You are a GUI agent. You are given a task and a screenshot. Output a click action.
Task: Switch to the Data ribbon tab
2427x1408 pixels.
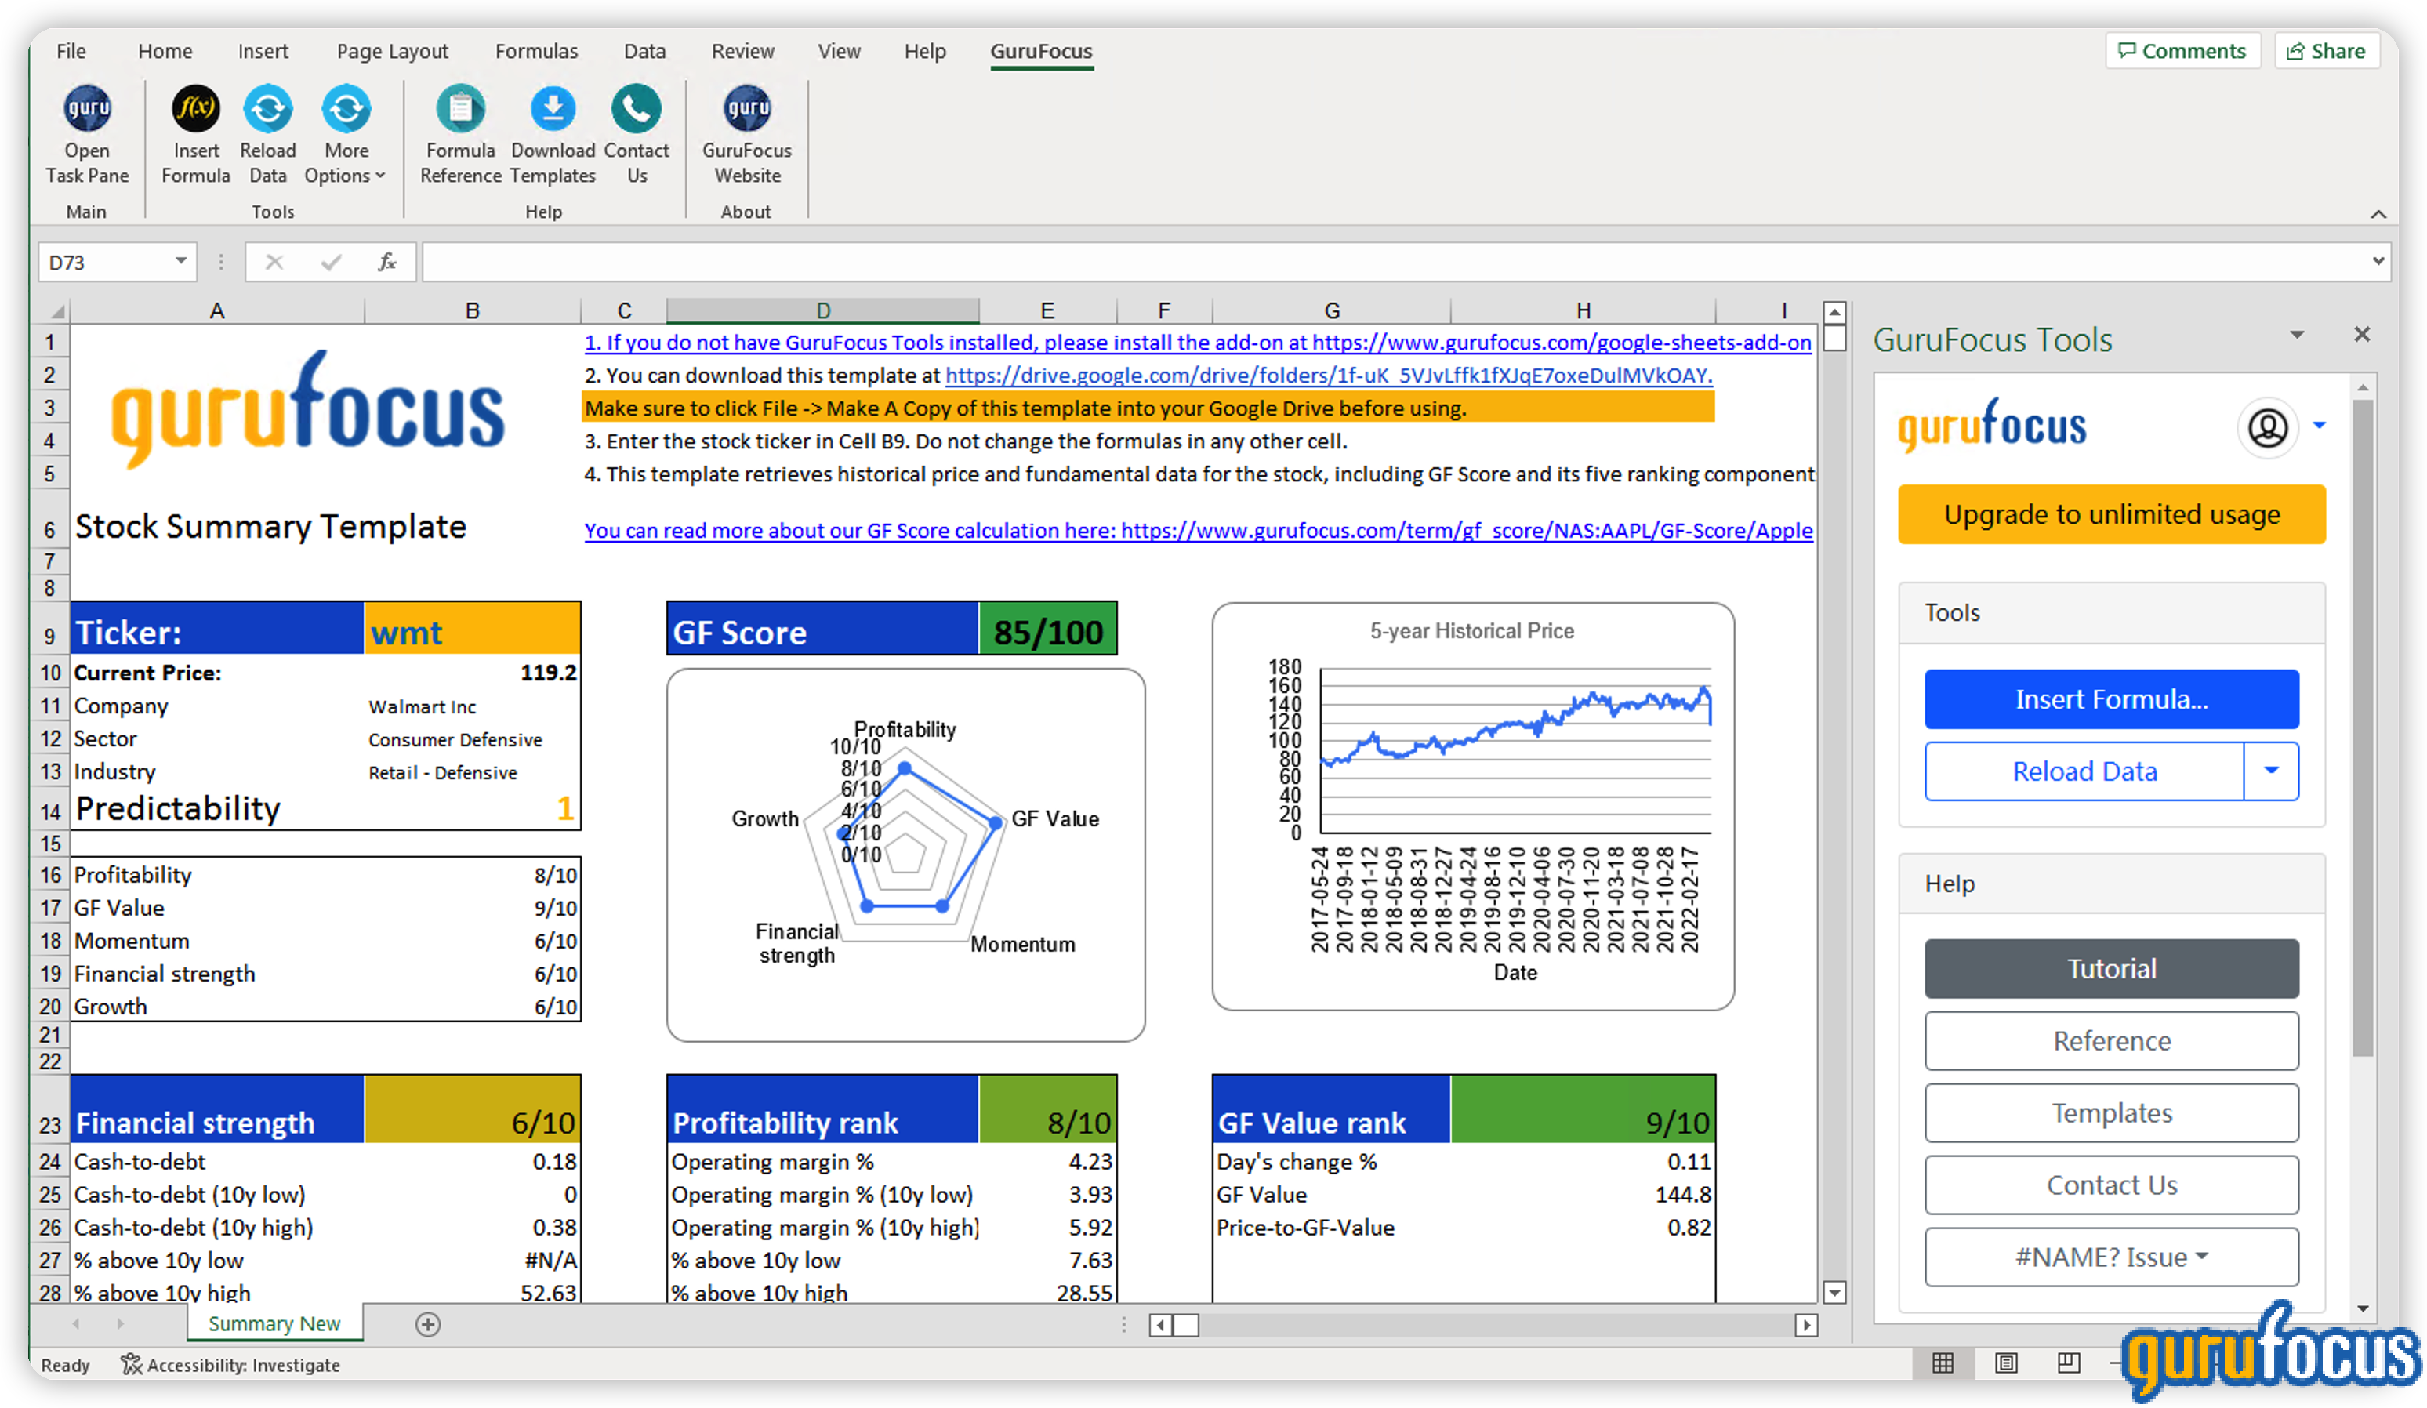pos(644,51)
